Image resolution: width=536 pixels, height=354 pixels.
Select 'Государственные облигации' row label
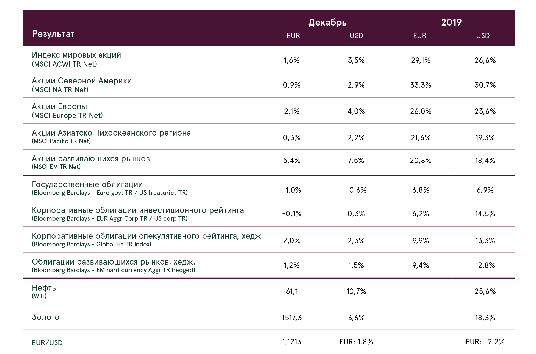(87, 184)
